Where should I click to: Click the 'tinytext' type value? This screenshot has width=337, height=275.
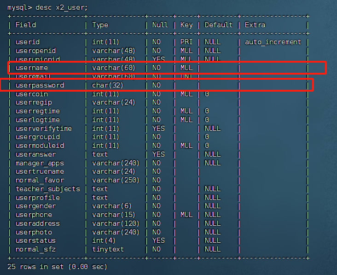108,249
